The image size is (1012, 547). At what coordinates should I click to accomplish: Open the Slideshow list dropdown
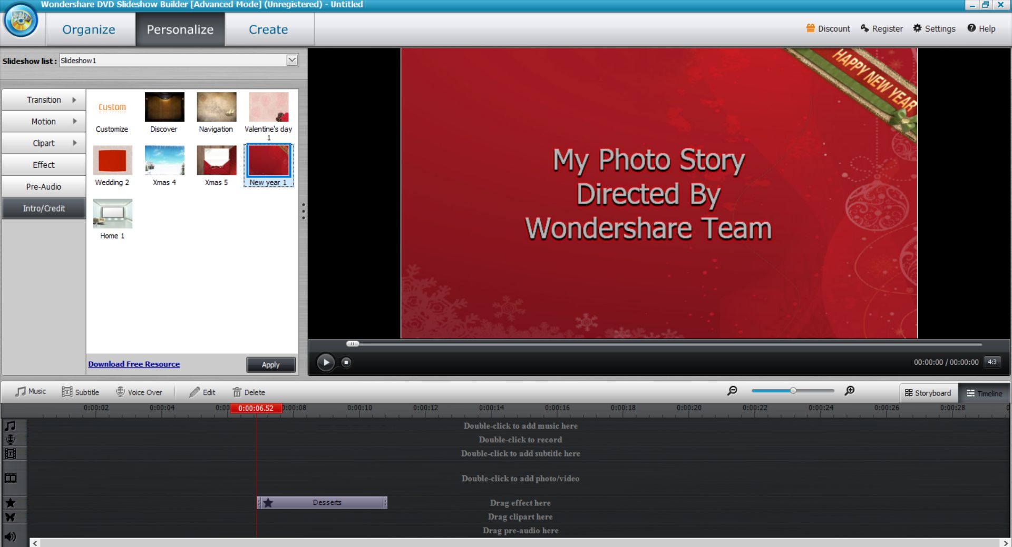click(x=290, y=59)
